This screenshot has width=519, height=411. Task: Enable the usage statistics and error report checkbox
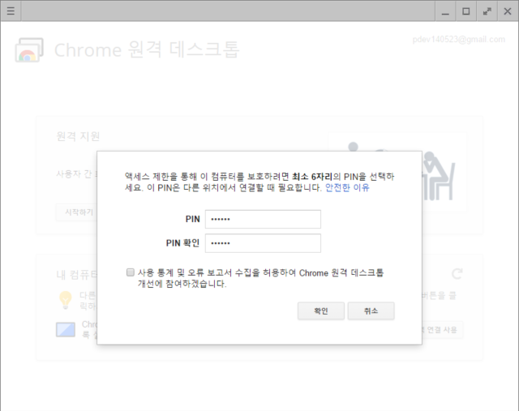pyautogui.click(x=131, y=272)
